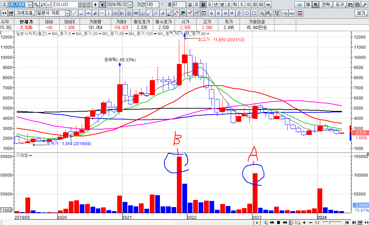Click the 가격지표 button
This screenshot has width=369, height=225.
pyautogui.click(x=25, y=13)
